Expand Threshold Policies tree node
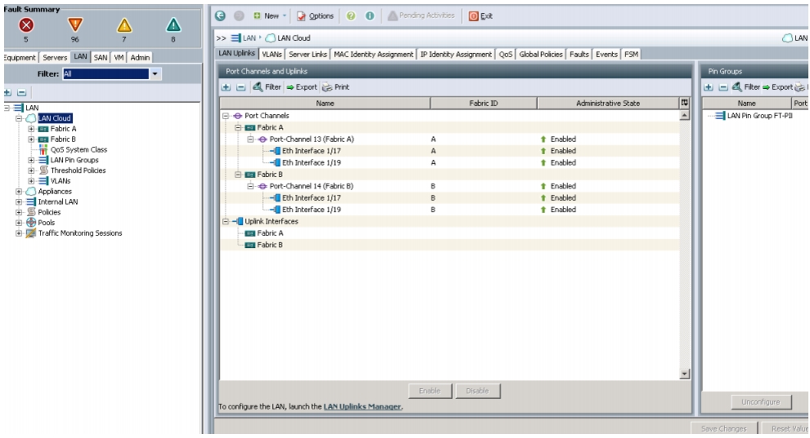Screen dimensions: 810x438 click(x=31, y=170)
